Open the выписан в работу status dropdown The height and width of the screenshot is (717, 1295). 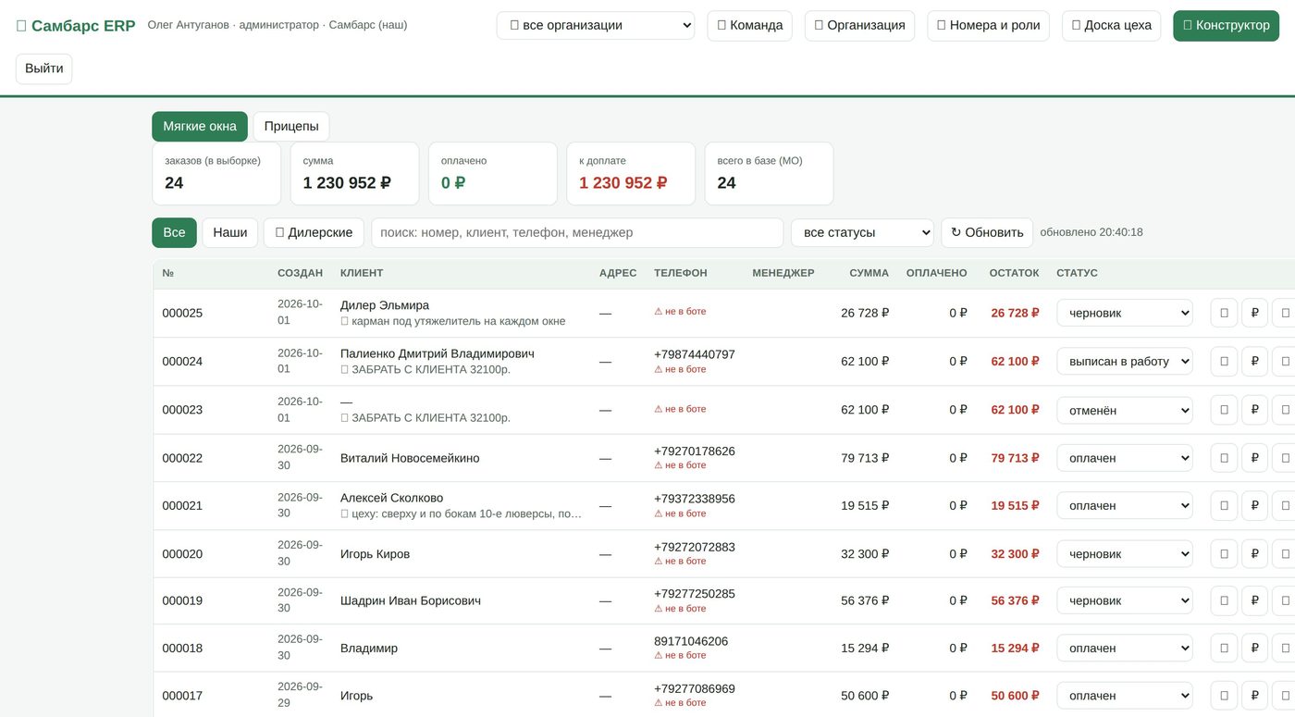tap(1125, 361)
